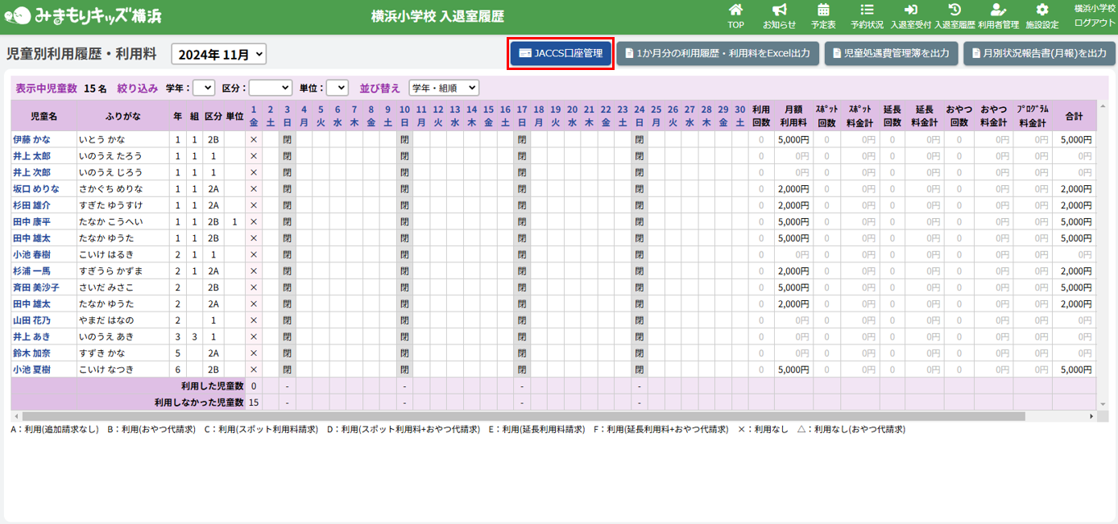Open the 並び替え sort order dropdown
Viewport: 1118px width, 524px height.
[444, 88]
